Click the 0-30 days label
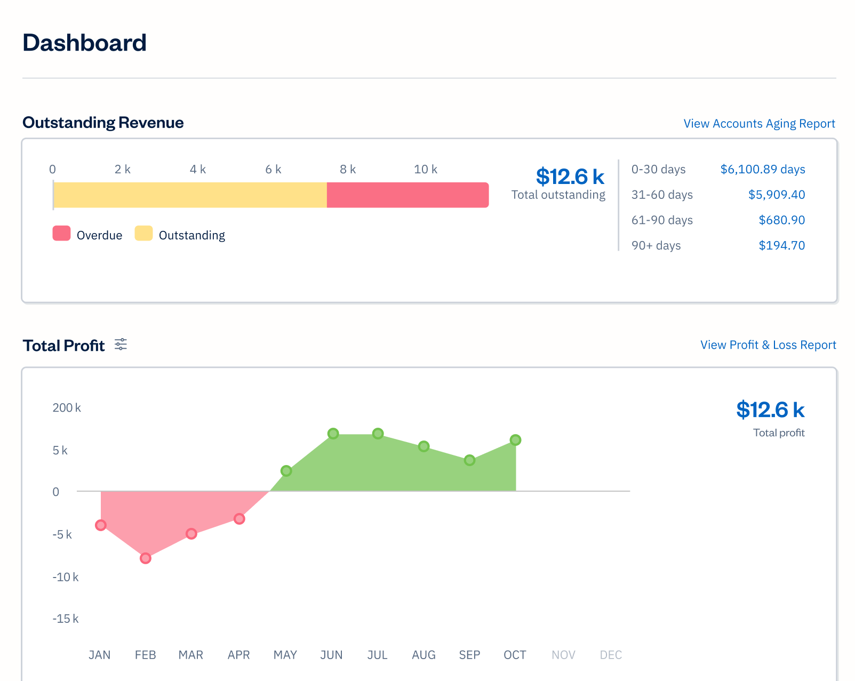The image size is (855, 681). pos(659,170)
